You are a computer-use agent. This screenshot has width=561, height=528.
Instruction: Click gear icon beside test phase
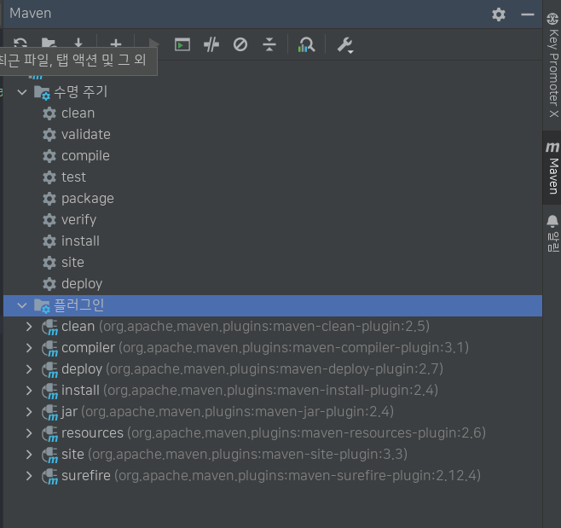tap(49, 177)
